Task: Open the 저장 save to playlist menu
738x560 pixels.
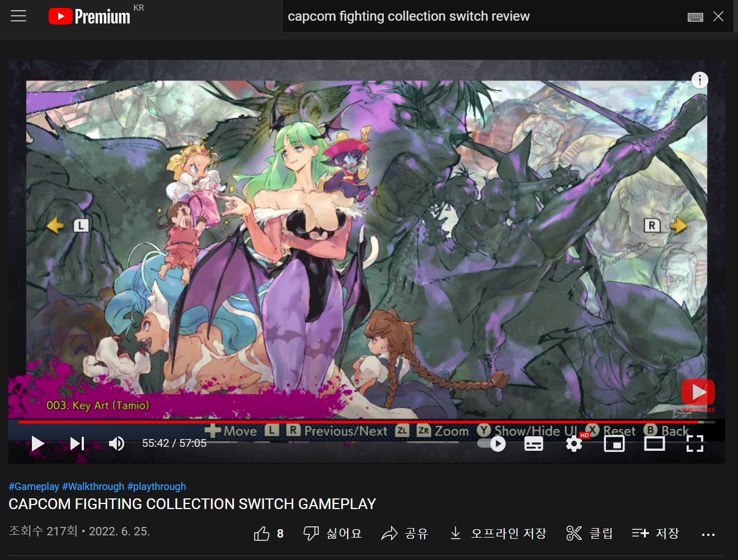Action: [x=655, y=533]
